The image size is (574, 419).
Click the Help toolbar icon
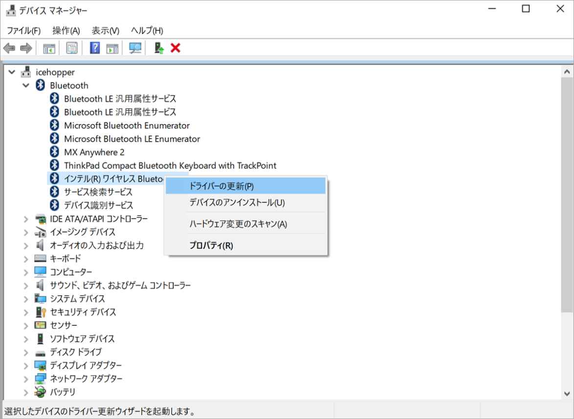[94, 48]
